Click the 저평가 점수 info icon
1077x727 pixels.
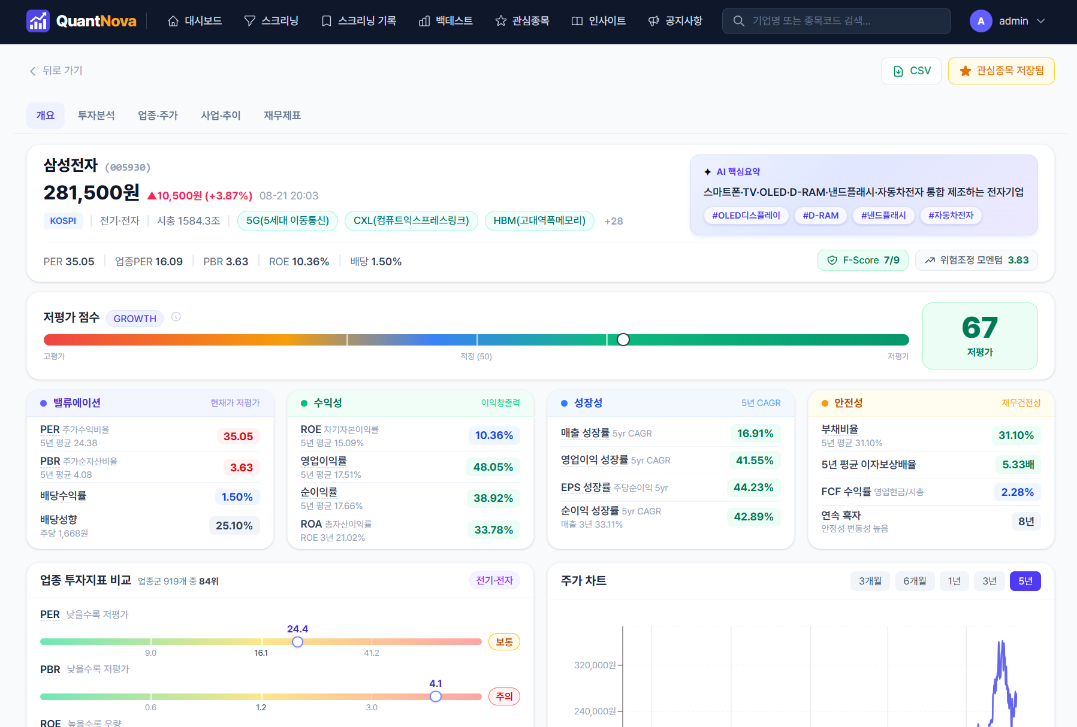[x=176, y=317]
